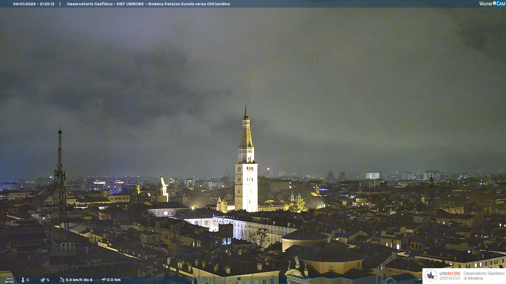Click the UNIMORE wordmark text
This screenshot has height=284, width=506.
(450, 274)
